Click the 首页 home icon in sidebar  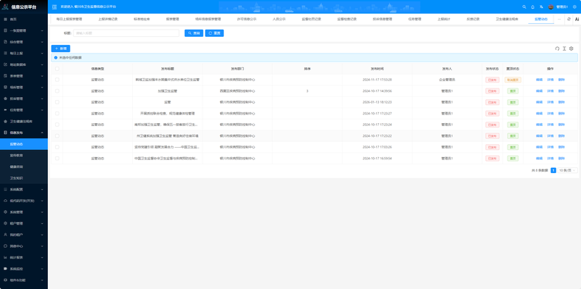tap(5, 20)
